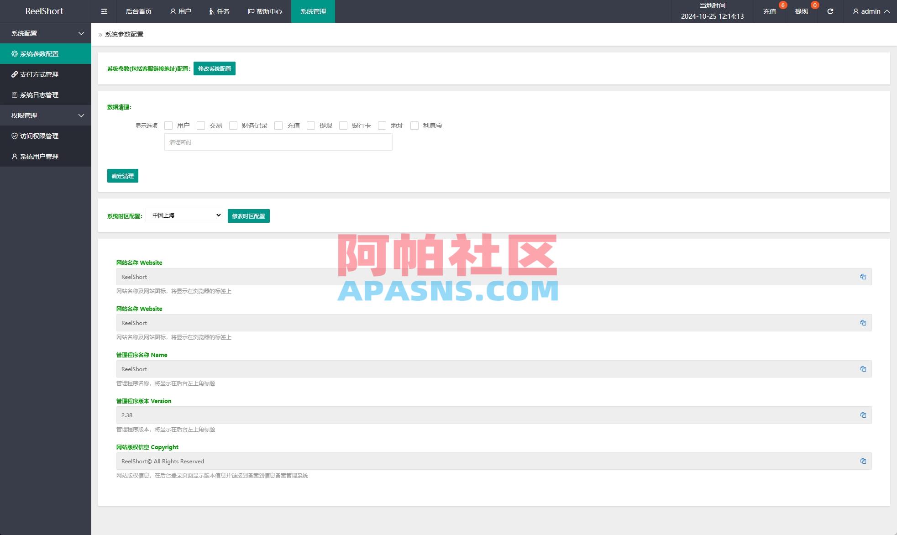Click the sidebar collapse hamburger icon

[104, 11]
